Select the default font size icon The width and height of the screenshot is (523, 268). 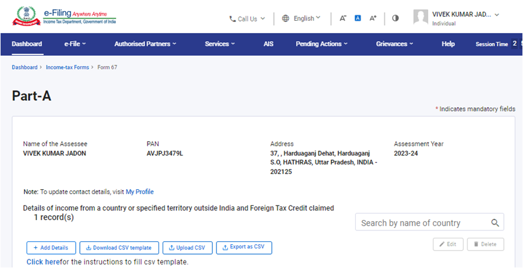(x=358, y=19)
